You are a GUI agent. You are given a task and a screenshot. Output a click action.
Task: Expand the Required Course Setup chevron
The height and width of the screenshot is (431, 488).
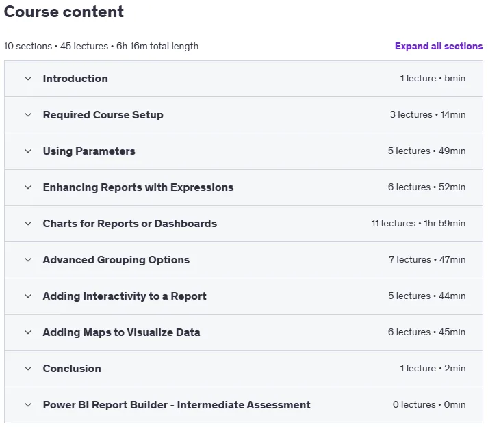(x=28, y=115)
